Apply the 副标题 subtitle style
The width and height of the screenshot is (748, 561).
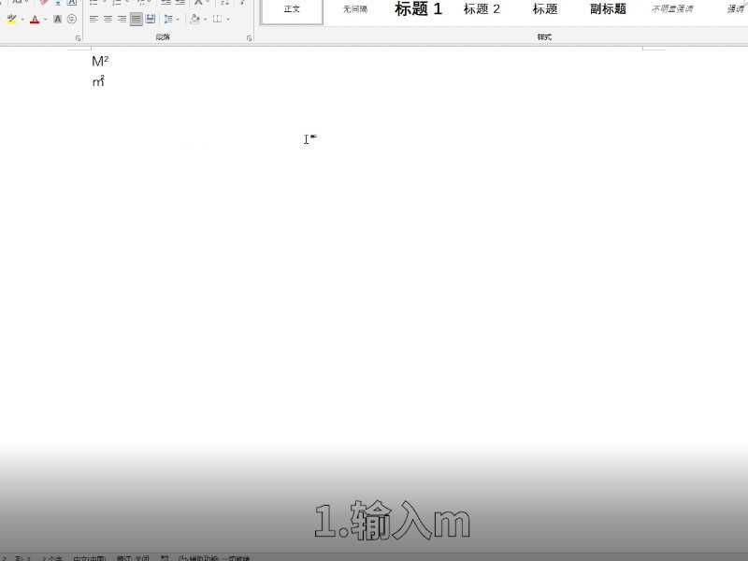608,9
